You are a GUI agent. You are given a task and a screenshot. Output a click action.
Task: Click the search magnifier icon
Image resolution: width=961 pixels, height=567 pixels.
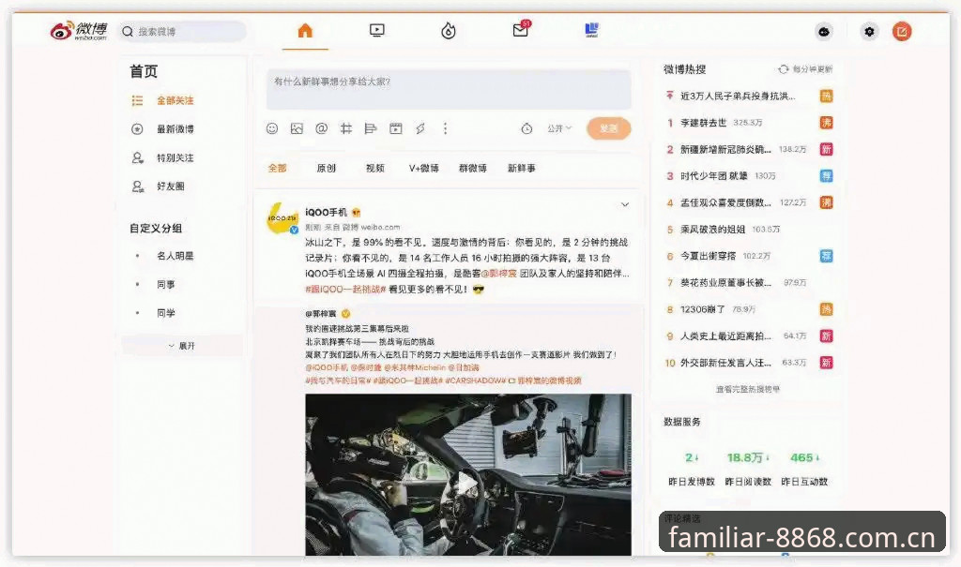pos(128,31)
